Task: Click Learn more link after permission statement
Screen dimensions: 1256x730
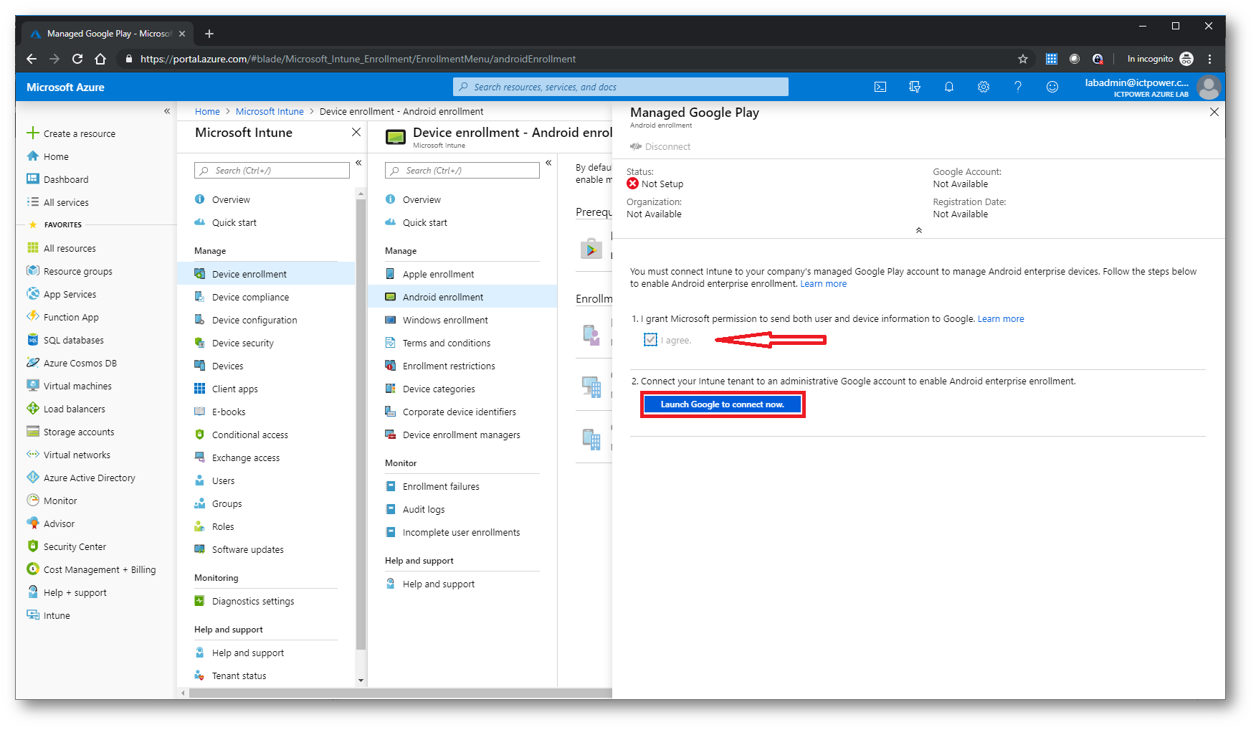Action: point(1001,319)
